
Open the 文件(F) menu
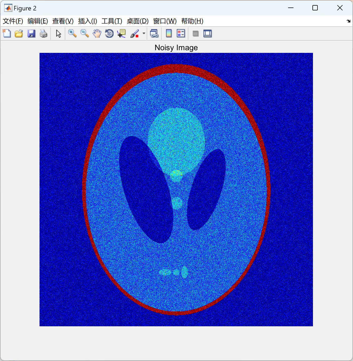13,21
